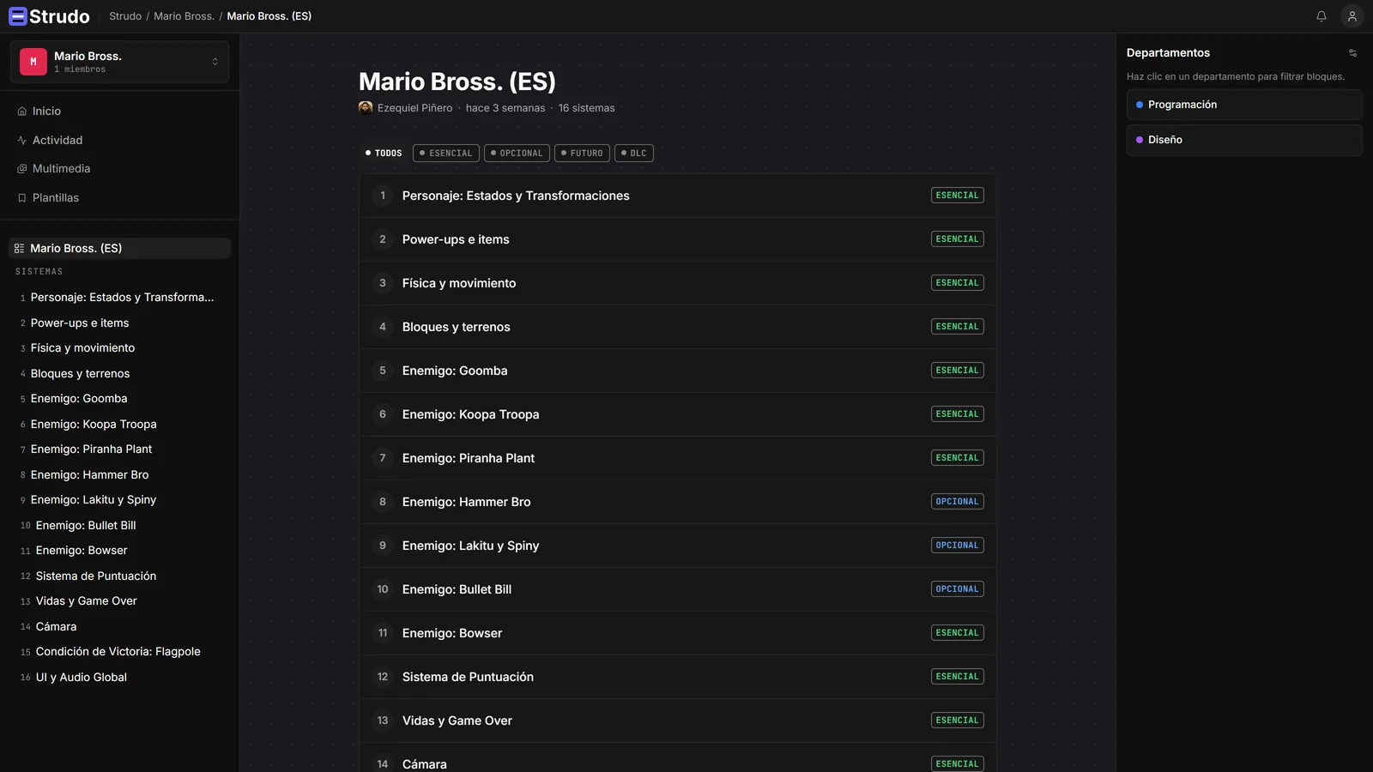Click the Multimedia gallery icon

click(22, 169)
